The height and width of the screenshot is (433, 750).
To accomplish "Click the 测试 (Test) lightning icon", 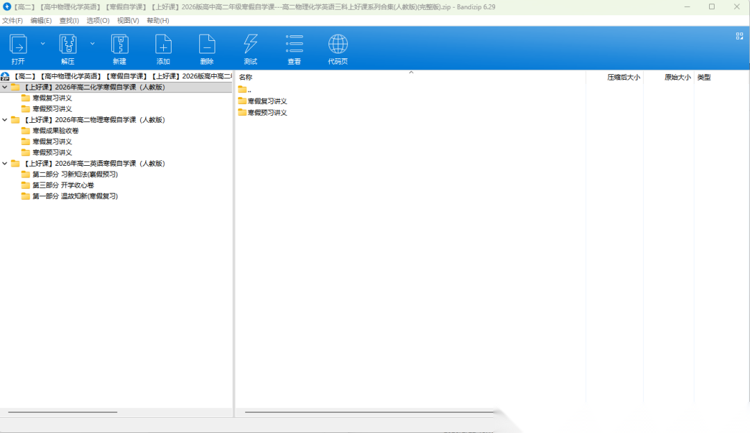I will [251, 44].
